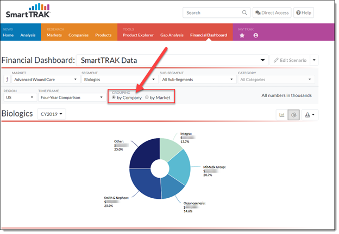The image size is (339, 234).
Task: Click the Organogenesis pie slice
Action: tap(172, 187)
